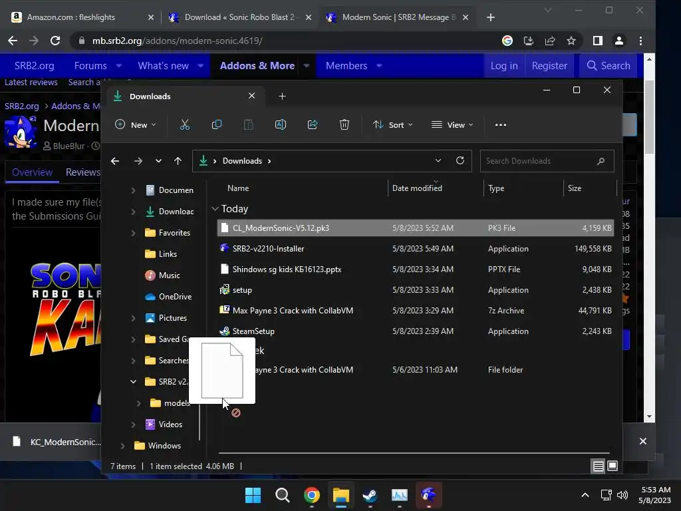Click the site Search button

coord(609,66)
